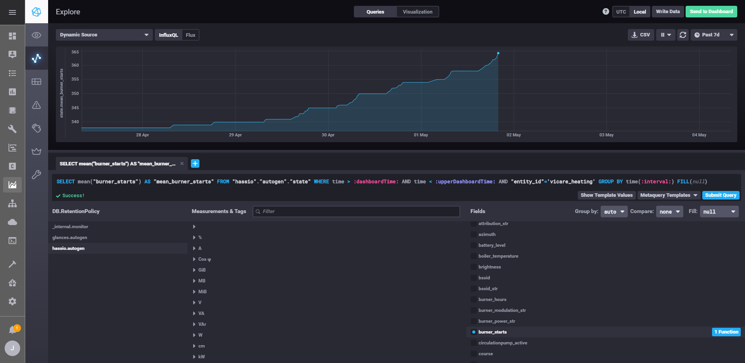
Task: Open the Dynamic Source dropdown
Action: point(104,35)
